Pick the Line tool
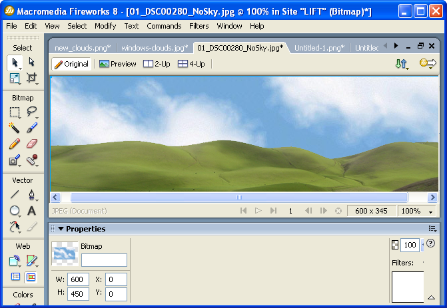This screenshot has width=447, height=308. [15, 195]
